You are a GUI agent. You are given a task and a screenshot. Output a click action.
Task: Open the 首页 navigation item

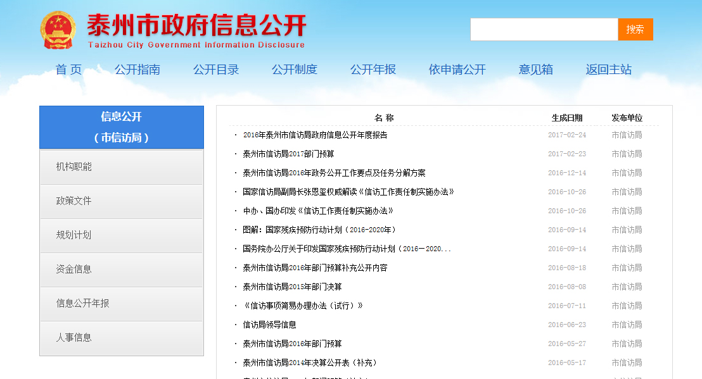[x=68, y=69]
